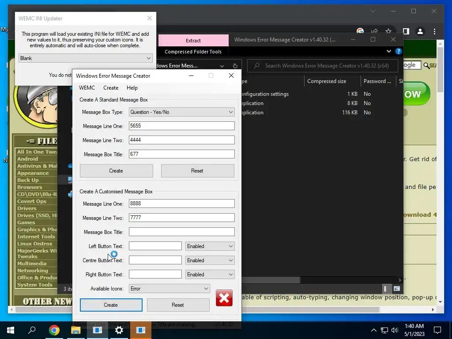
Task: Click Create for standard message box
Action: coord(116,171)
